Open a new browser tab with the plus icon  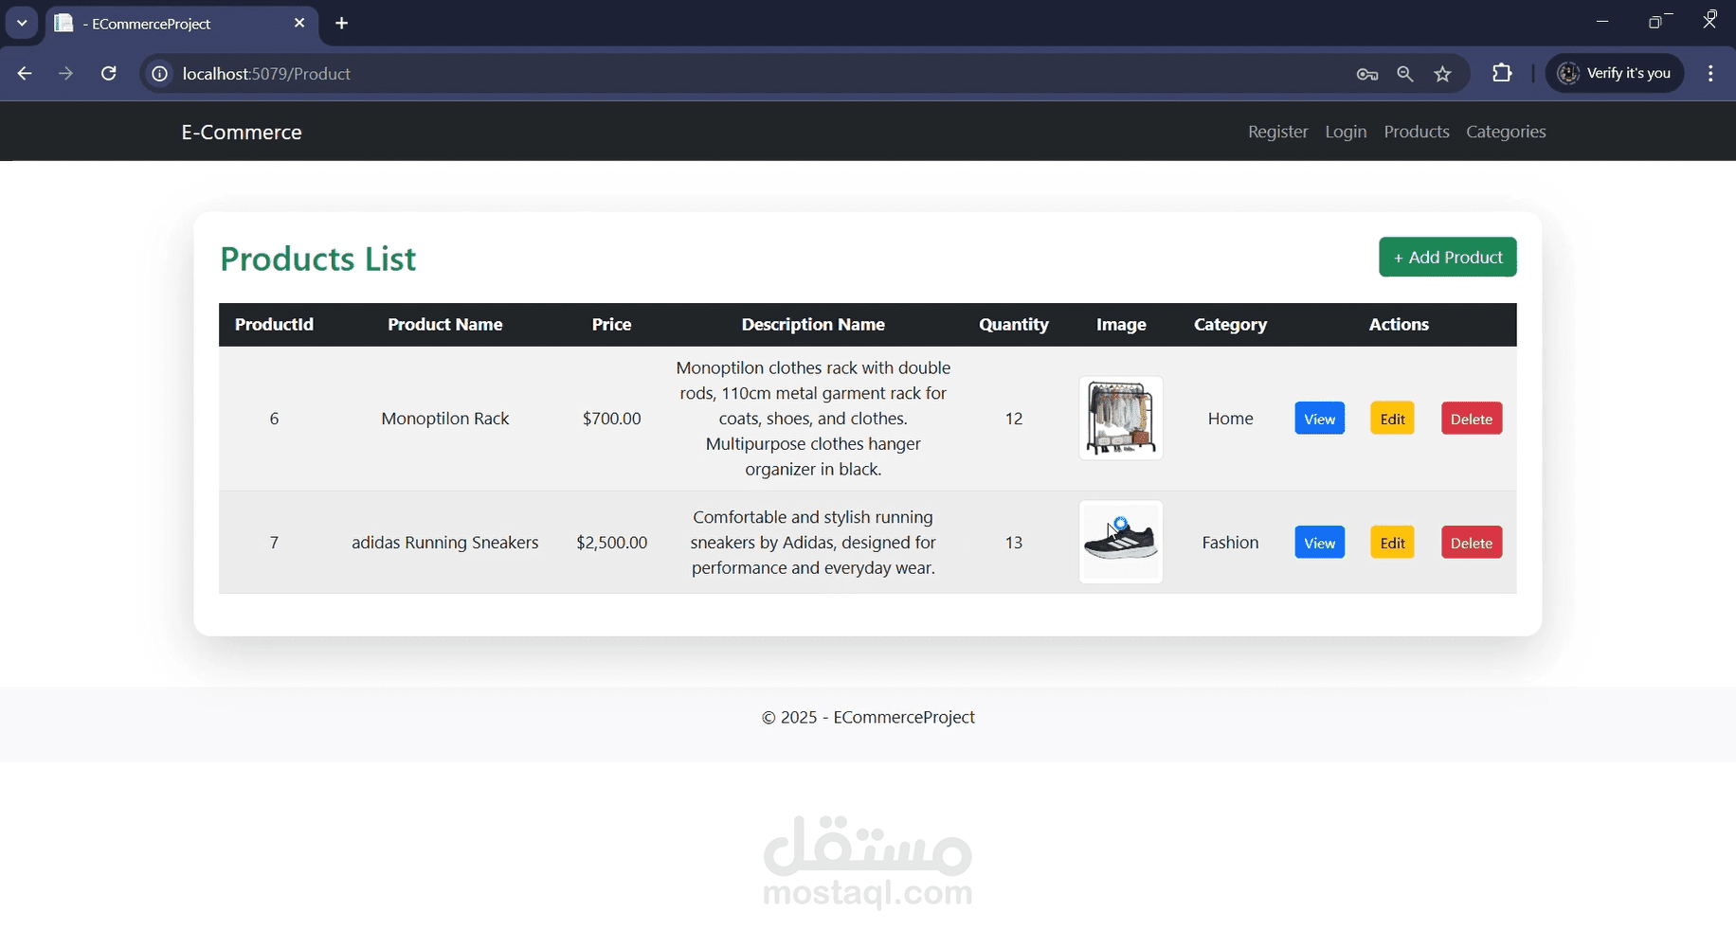click(x=341, y=24)
